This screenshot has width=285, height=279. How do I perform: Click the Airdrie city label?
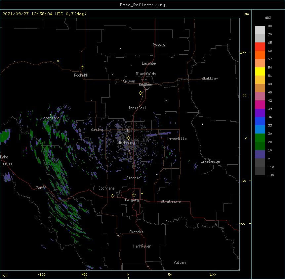tap(133, 178)
